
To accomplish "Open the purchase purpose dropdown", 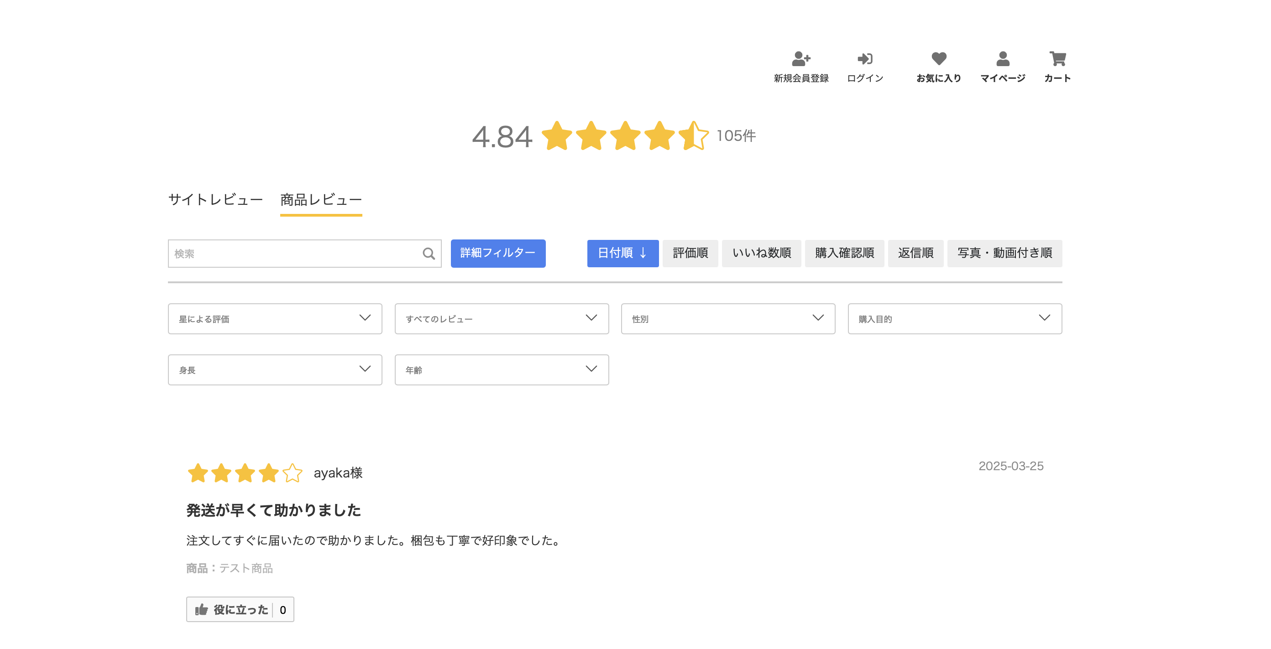I will (954, 319).
